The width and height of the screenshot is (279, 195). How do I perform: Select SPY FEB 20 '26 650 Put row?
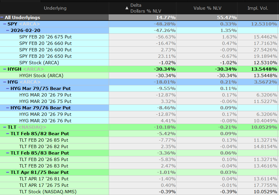tap(139, 56)
